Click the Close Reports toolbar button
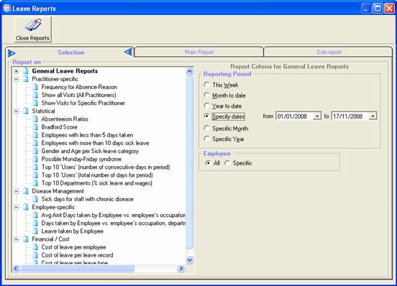397x286 pixels. [x=33, y=29]
